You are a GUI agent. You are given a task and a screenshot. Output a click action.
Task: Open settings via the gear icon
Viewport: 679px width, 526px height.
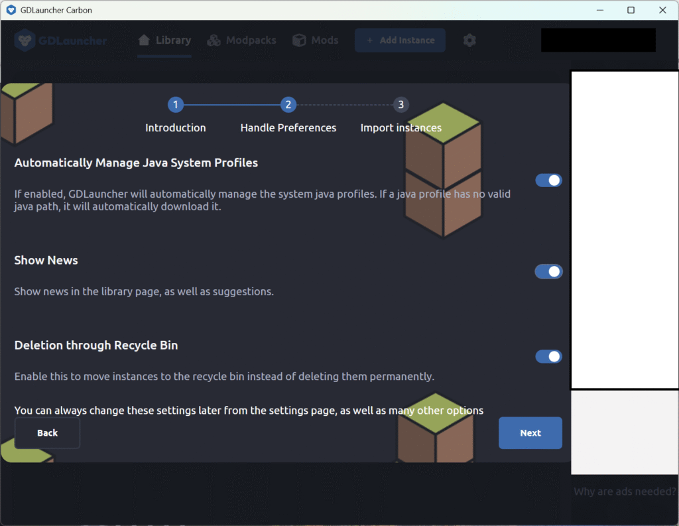click(x=469, y=40)
